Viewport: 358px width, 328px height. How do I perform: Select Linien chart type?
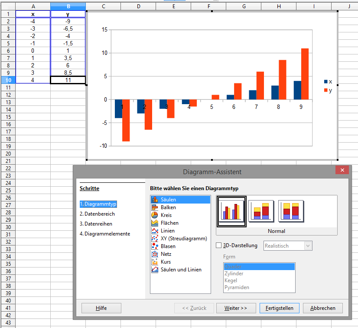tap(168, 231)
